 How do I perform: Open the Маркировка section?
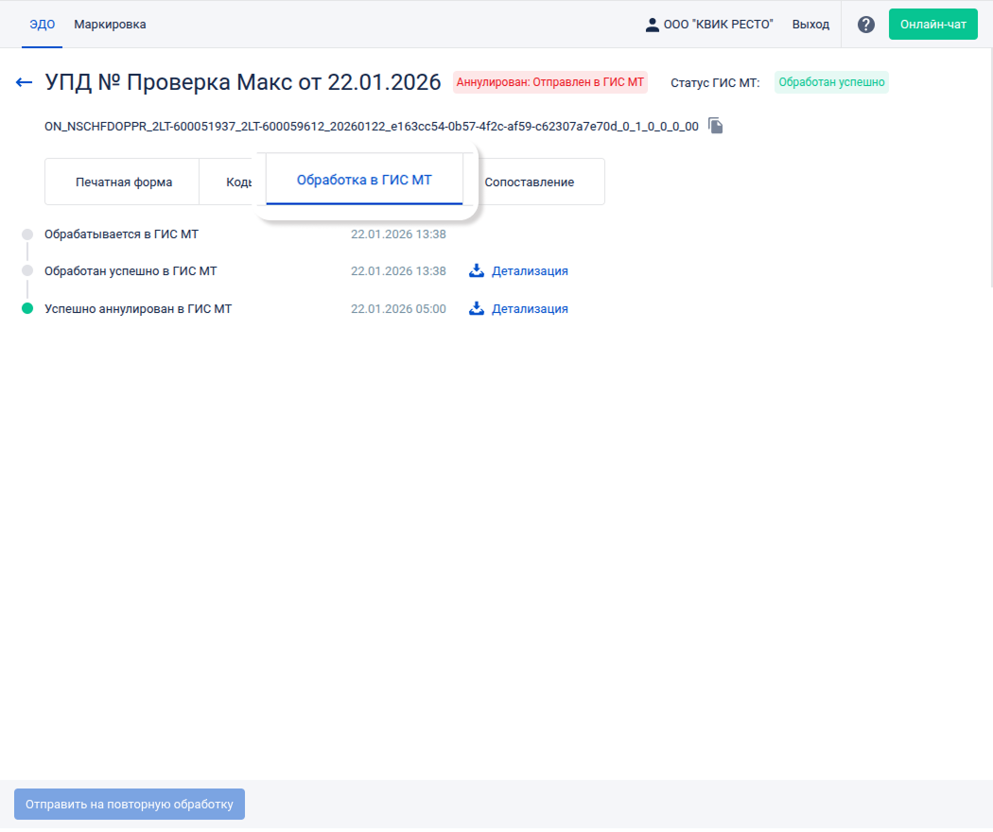(x=110, y=25)
